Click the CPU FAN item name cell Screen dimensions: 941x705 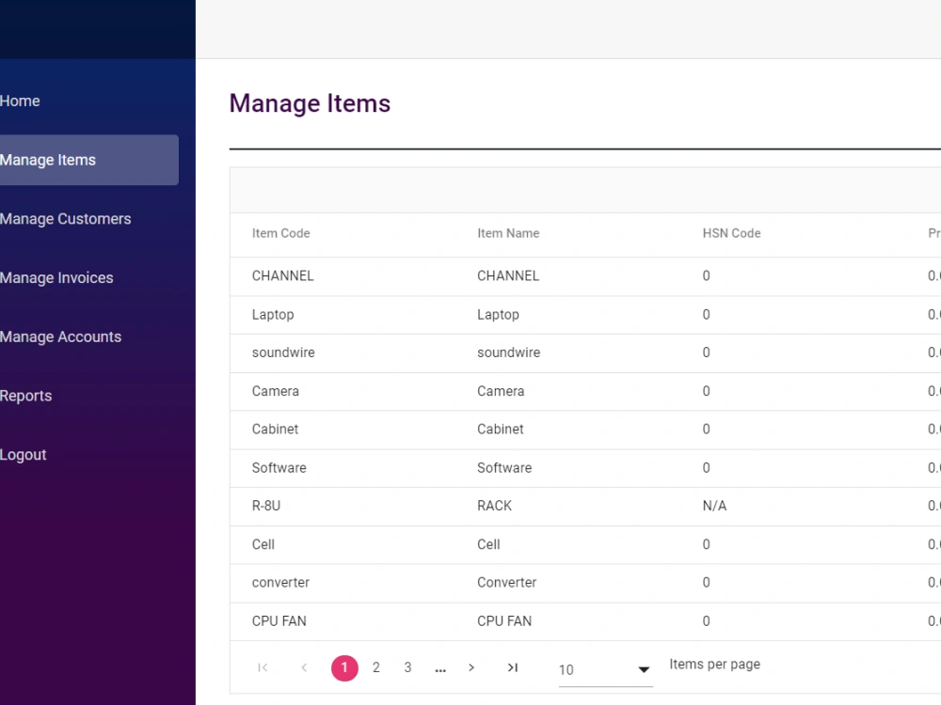(504, 621)
